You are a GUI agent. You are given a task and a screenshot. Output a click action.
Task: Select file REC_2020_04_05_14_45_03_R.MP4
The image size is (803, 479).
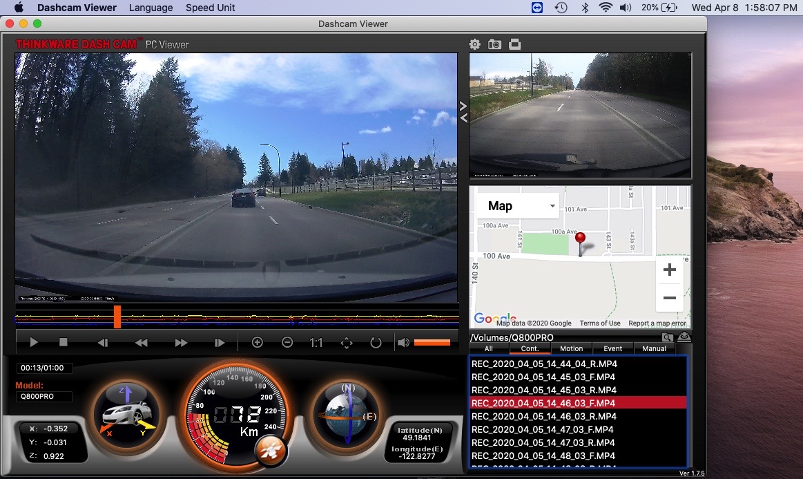[578, 391]
